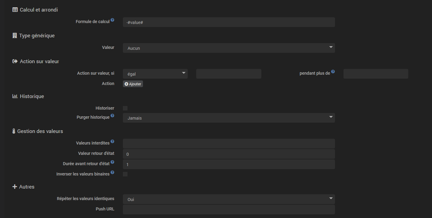Click help icon next to Valeurs interdites
The width and height of the screenshot is (432, 218).
113,141
